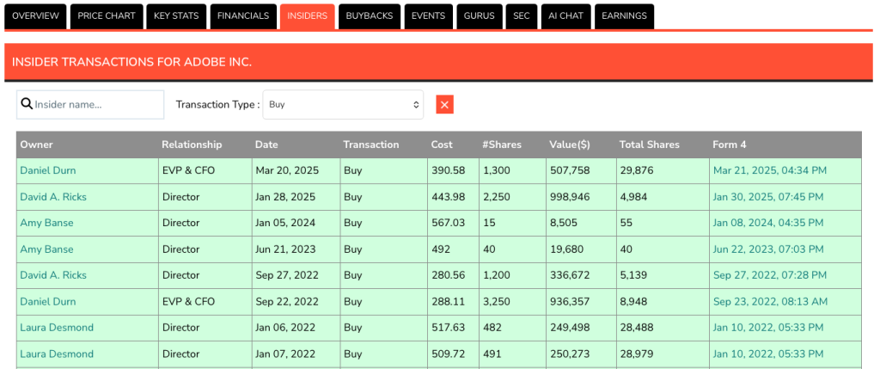Open Form 4 link in Jan 06, 2022 row
This screenshot has height=369, width=880.
(x=768, y=328)
